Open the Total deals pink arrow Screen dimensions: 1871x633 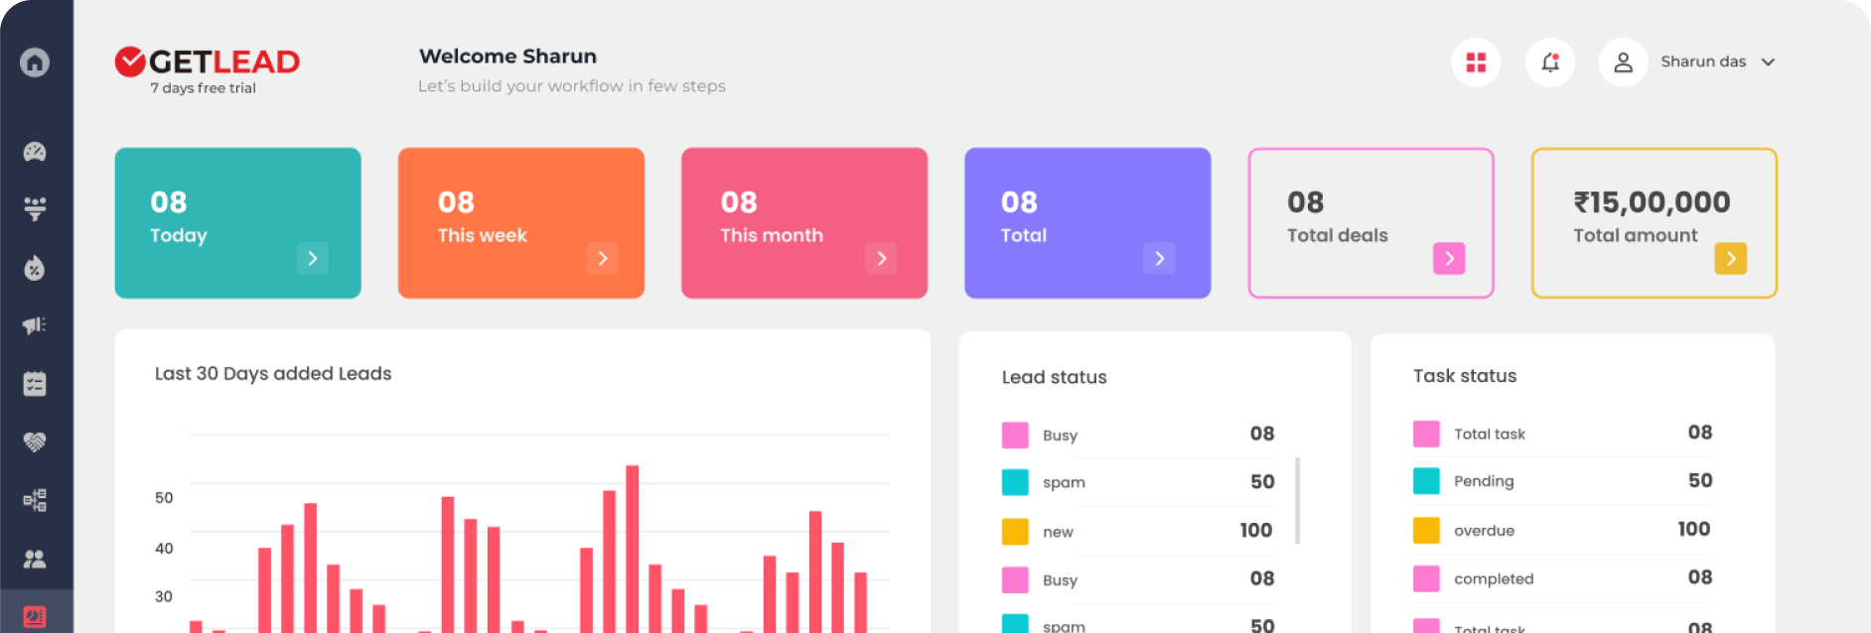(1449, 259)
